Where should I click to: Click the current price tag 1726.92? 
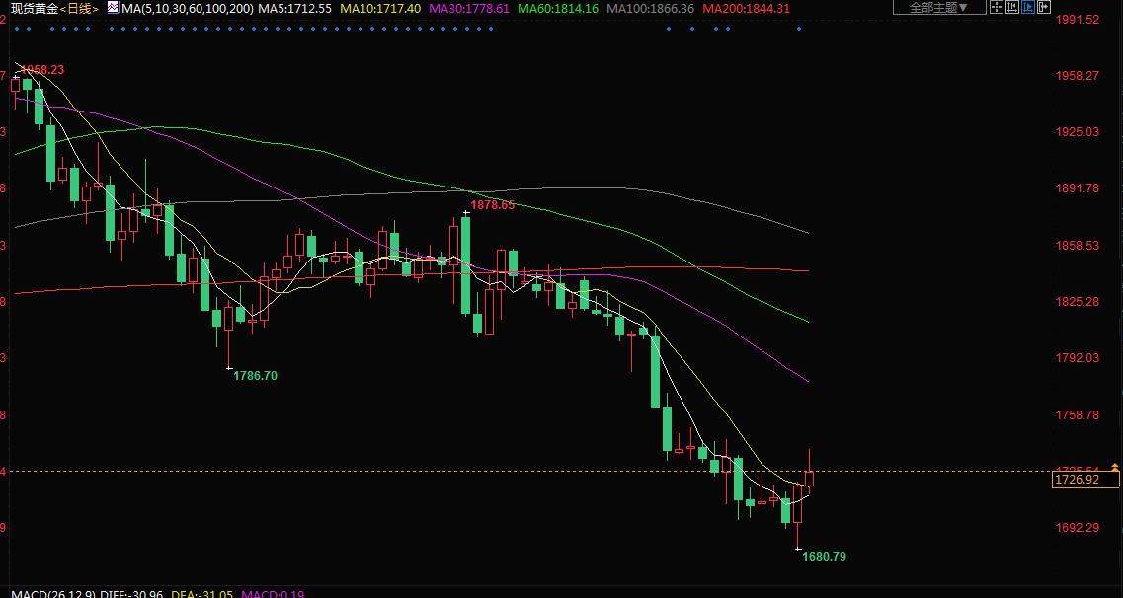point(1077,480)
